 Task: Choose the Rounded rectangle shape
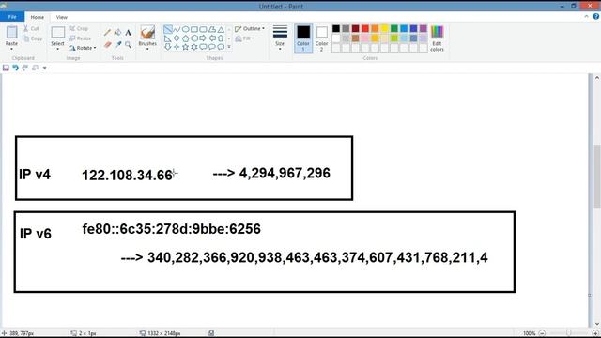pos(203,29)
